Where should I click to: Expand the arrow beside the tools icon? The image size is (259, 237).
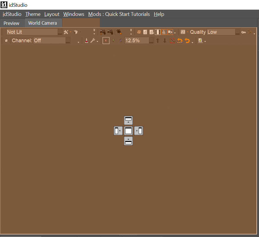[x=70, y=32]
